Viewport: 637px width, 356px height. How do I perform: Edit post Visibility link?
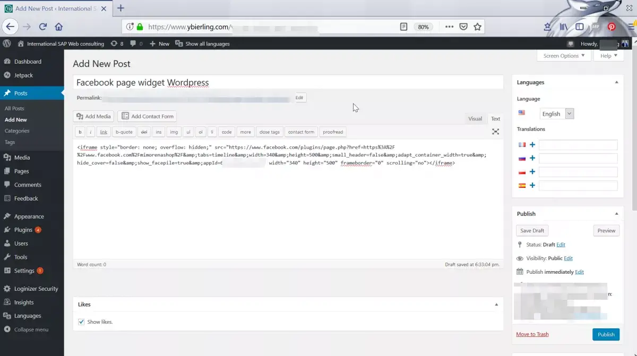click(x=568, y=258)
